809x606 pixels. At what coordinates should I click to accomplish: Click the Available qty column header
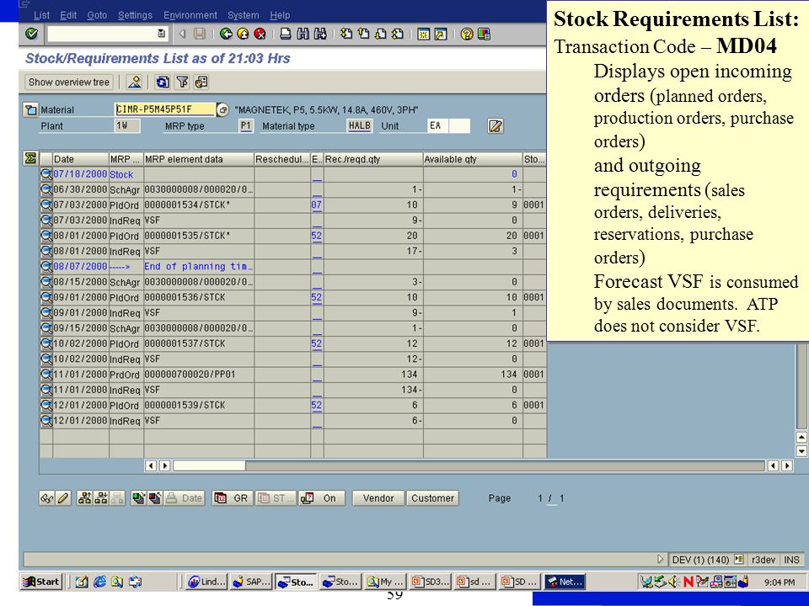pyautogui.click(x=473, y=159)
